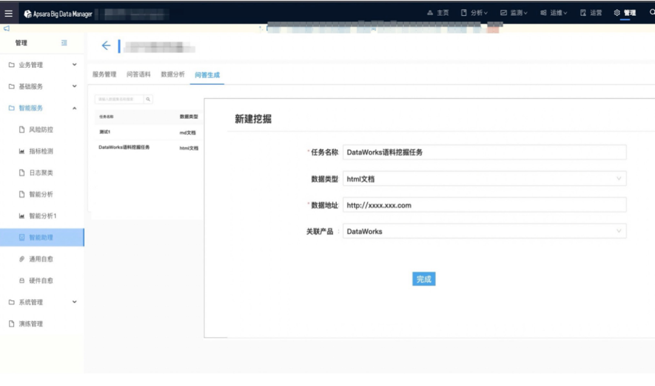Open the 数据类型 dropdown showing html文档
The width and height of the screenshot is (655, 386).
485,179
